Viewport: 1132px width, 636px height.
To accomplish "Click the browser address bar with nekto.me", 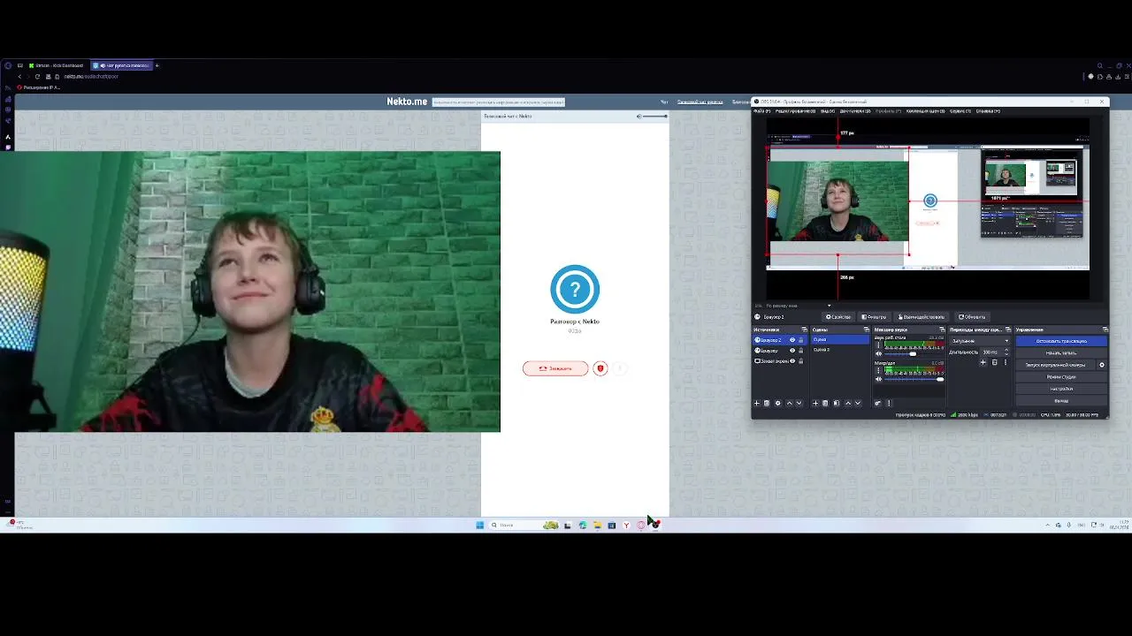I will [91, 77].
